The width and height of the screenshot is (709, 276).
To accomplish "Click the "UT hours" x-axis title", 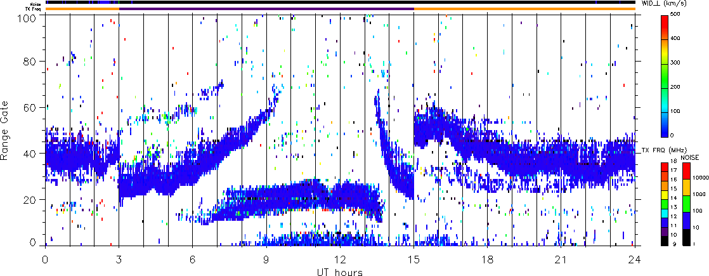I will (x=339, y=272).
